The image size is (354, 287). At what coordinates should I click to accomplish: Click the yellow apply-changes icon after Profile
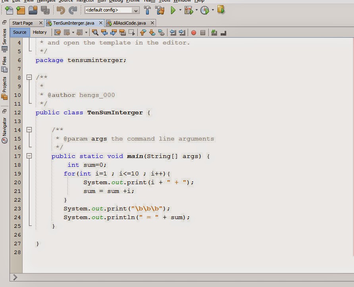click(221, 10)
